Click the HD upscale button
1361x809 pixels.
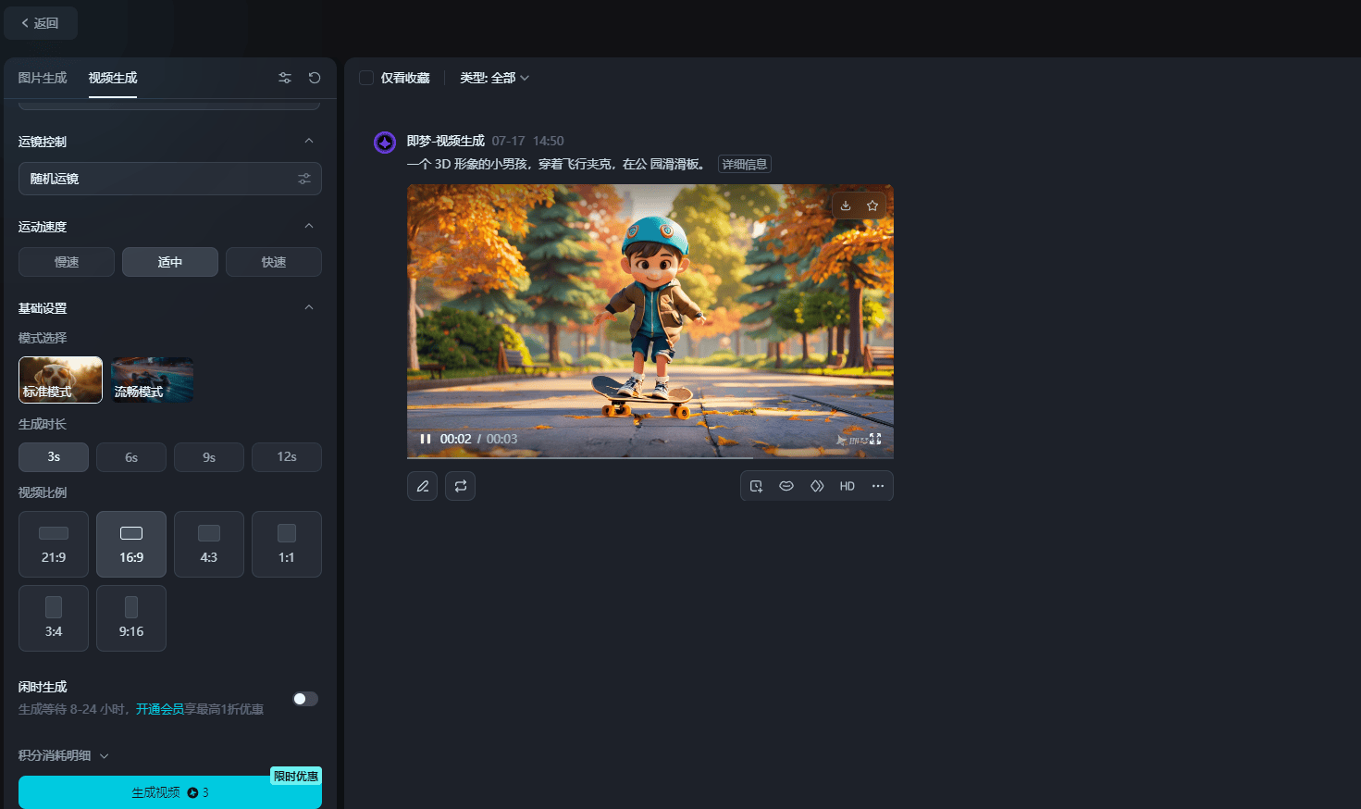coord(847,486)
